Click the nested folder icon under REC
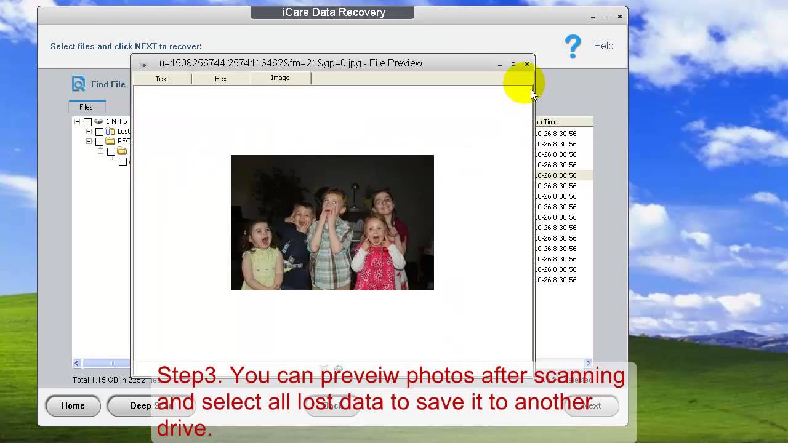 122,151
